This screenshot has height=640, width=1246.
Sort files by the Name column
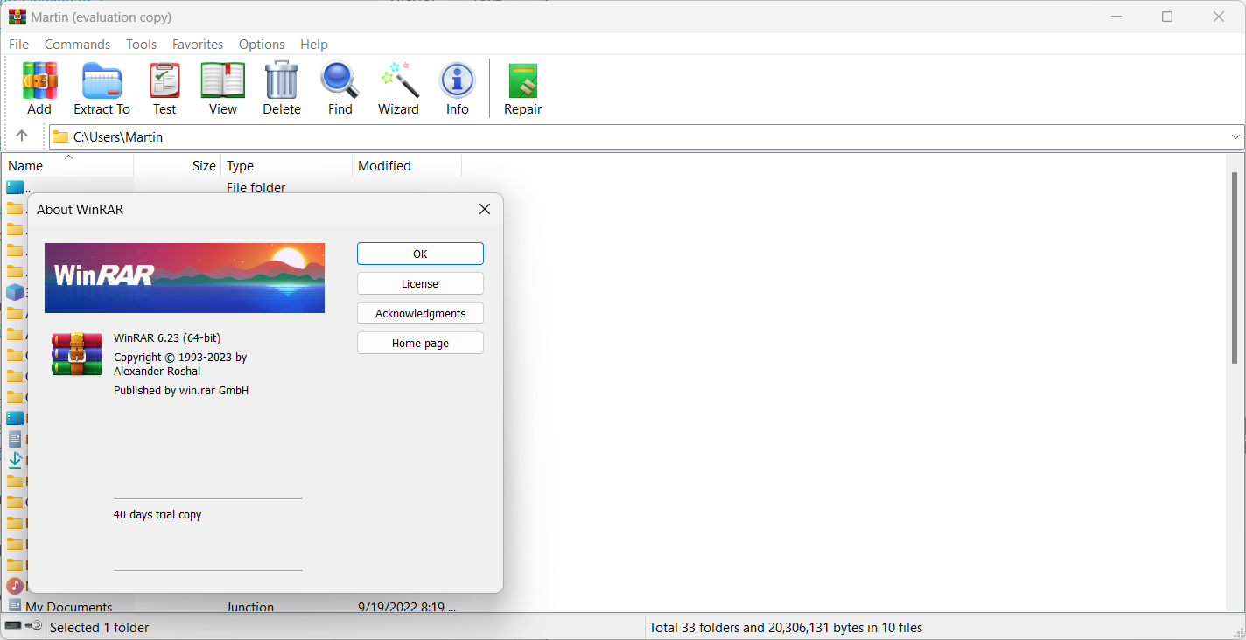[x=25, y=165]
